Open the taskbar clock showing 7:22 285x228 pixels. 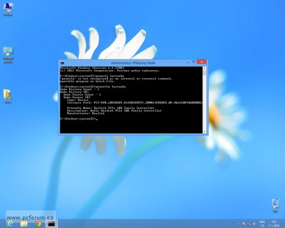pyautogui.click(x=274, y=223)
